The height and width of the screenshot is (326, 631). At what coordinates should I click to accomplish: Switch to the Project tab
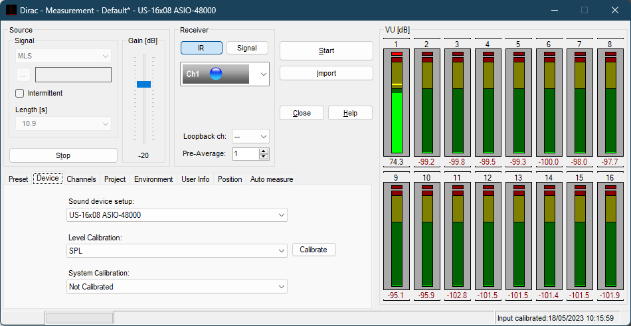(x=115, y=179)
